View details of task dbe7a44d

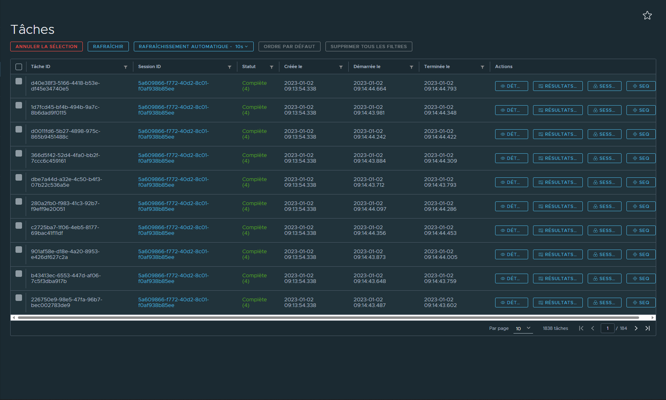point(511,182)
